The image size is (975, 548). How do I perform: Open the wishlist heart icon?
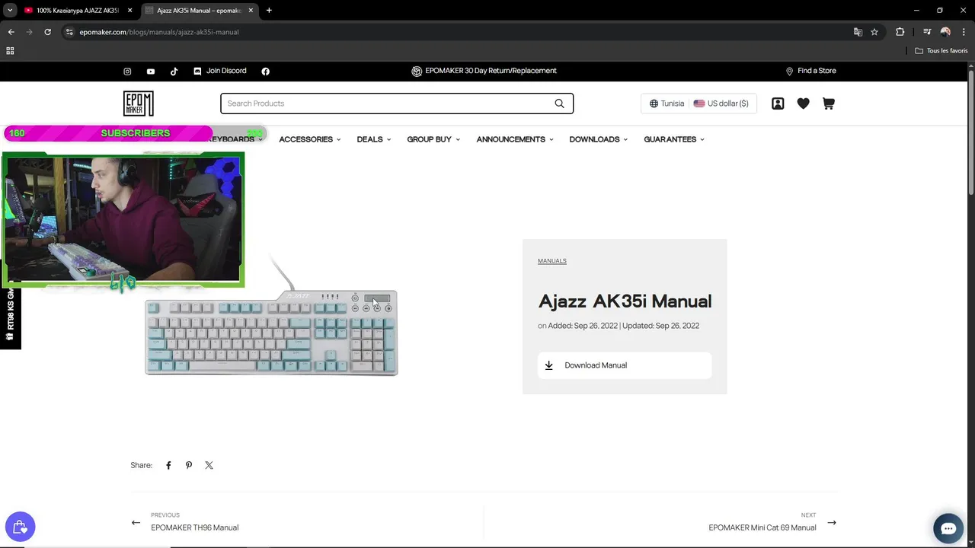pos(803,104)
